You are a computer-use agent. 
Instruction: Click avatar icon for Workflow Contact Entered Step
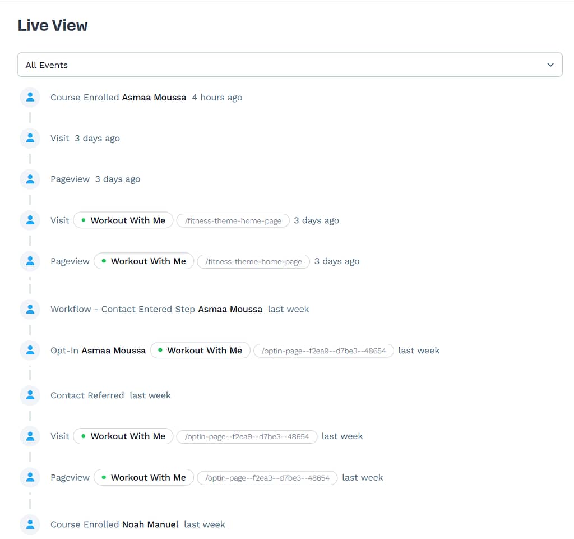30,310
